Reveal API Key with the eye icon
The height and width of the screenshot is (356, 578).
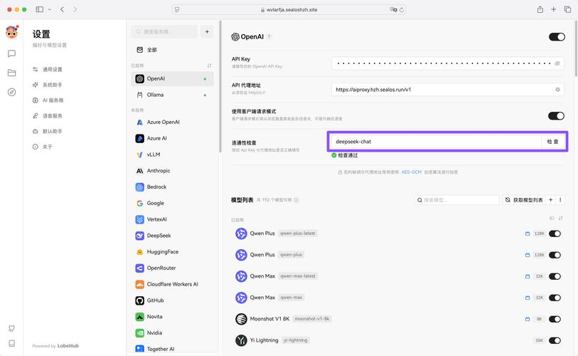tap(557, 63)
